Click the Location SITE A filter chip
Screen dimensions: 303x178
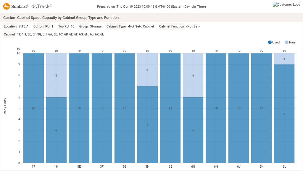click(x=10, y=26)
